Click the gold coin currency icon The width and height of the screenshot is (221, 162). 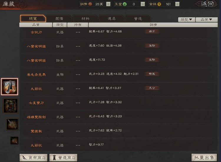(159, 4)
